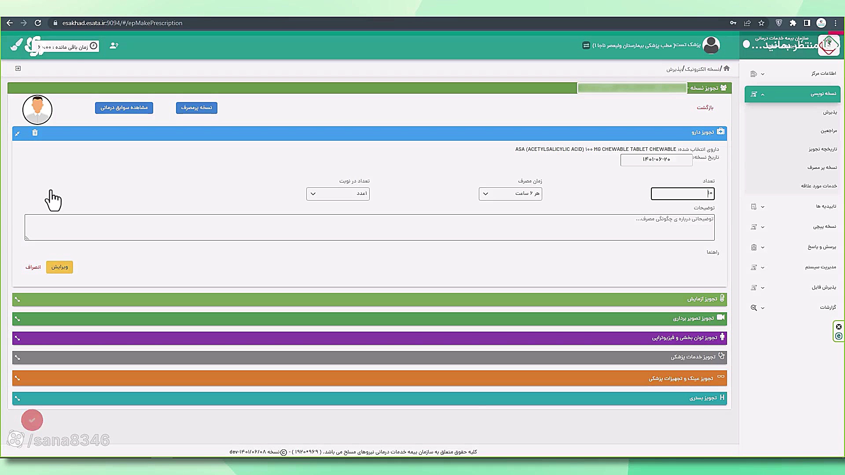Click the home icon in the breadcrumb
This screenshot has width=845, height=475.
pyautogui.click(x=727, y=68)
